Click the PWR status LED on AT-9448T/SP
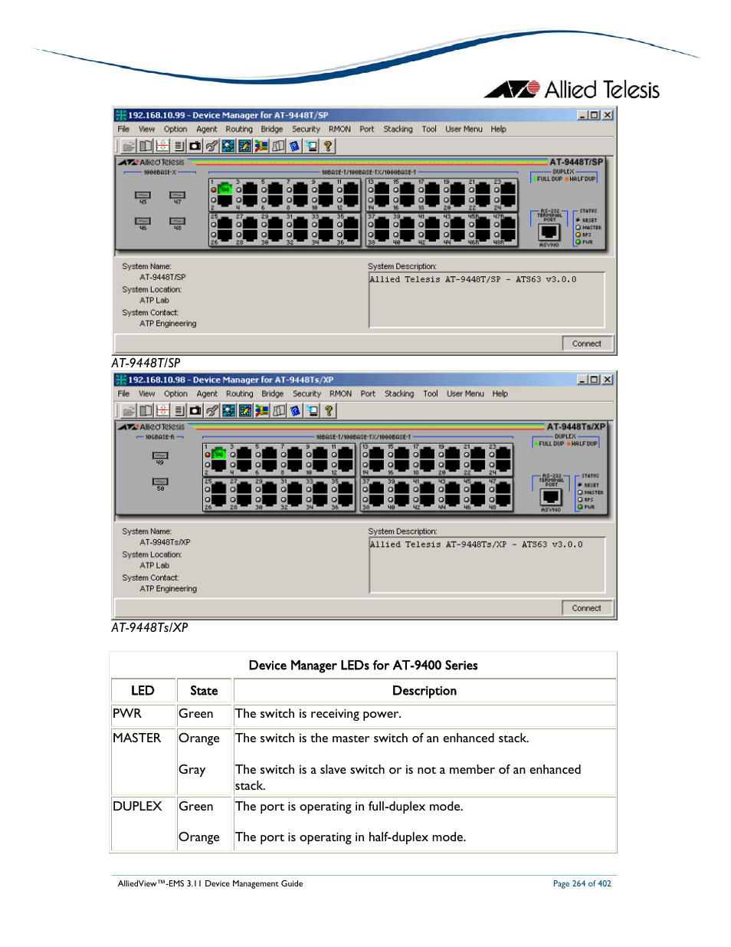 (x=579, y=242)
